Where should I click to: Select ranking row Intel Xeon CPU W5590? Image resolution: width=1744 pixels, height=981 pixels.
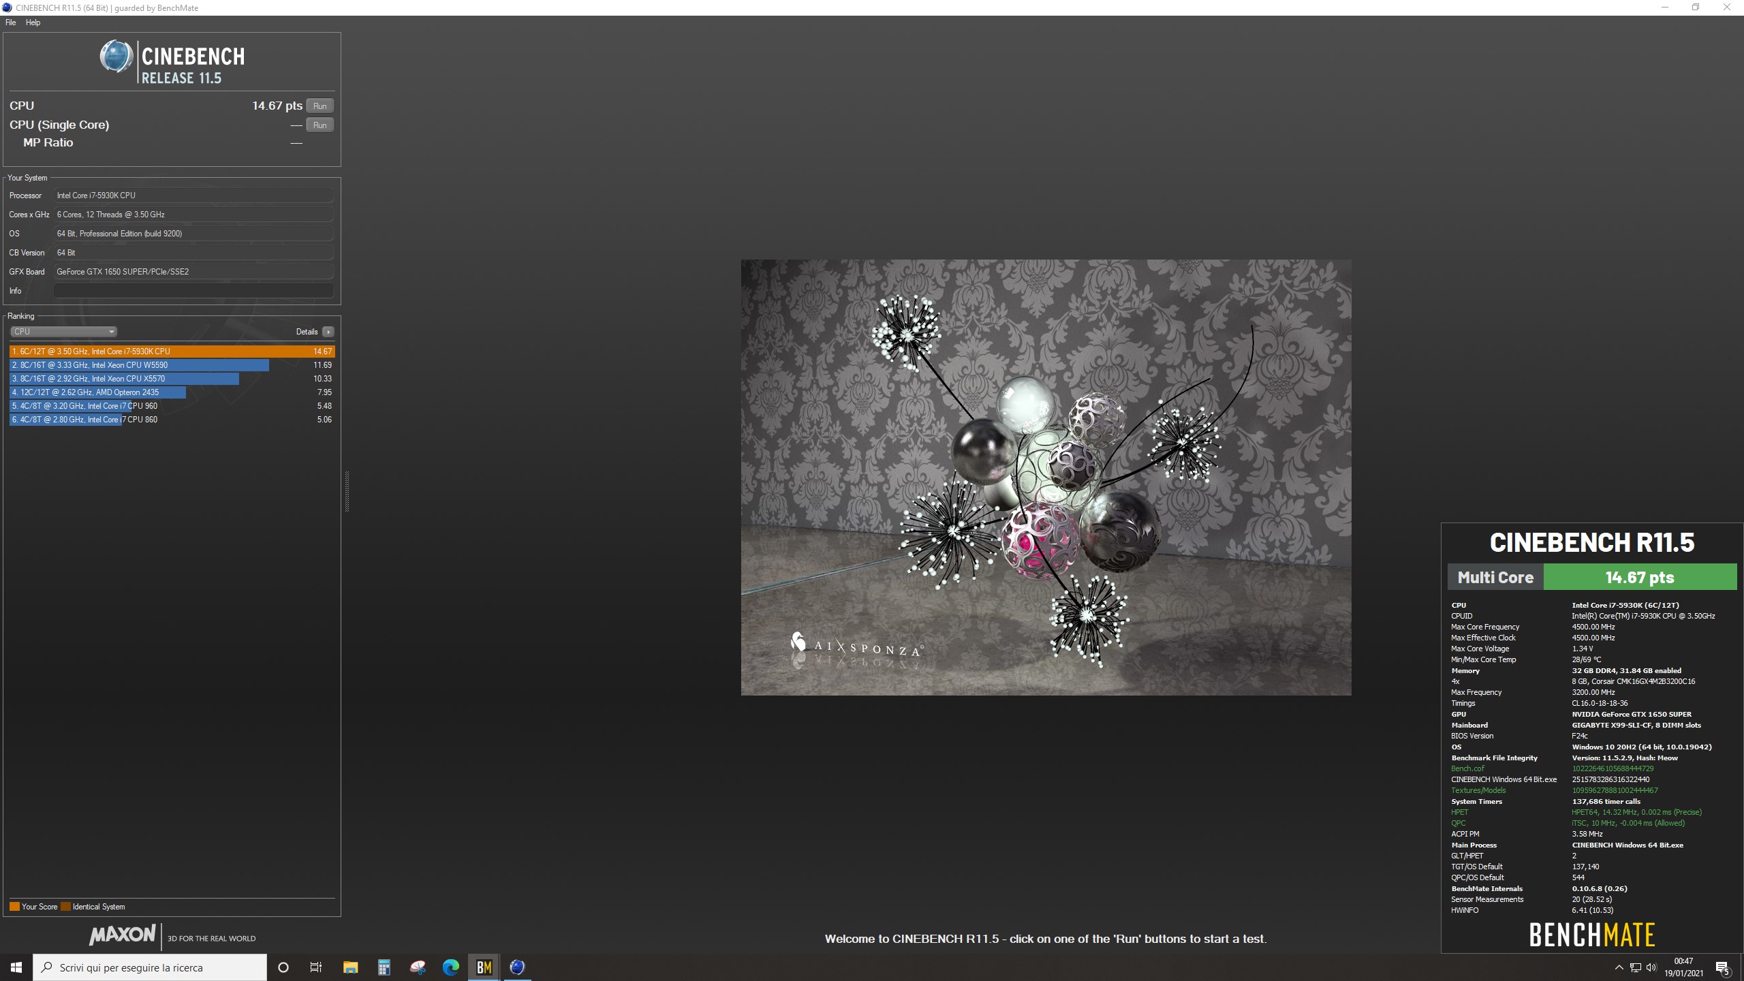point(172,365)
